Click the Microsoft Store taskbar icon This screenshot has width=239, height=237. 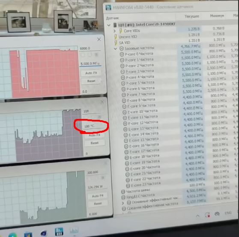[28, 234]
